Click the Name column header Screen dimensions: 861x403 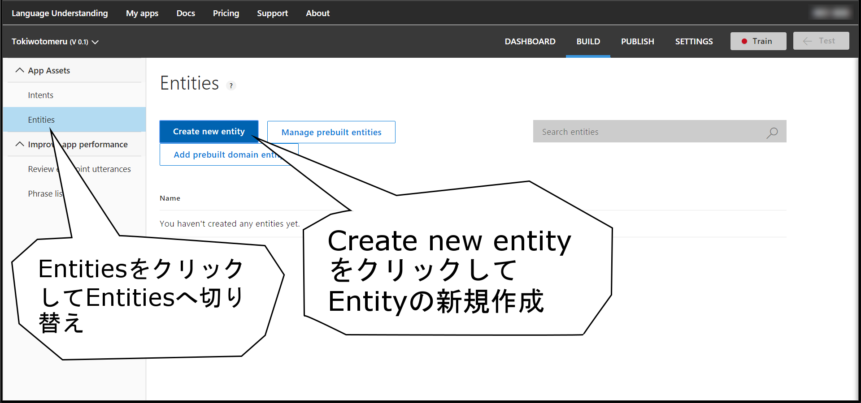[170, 198]
